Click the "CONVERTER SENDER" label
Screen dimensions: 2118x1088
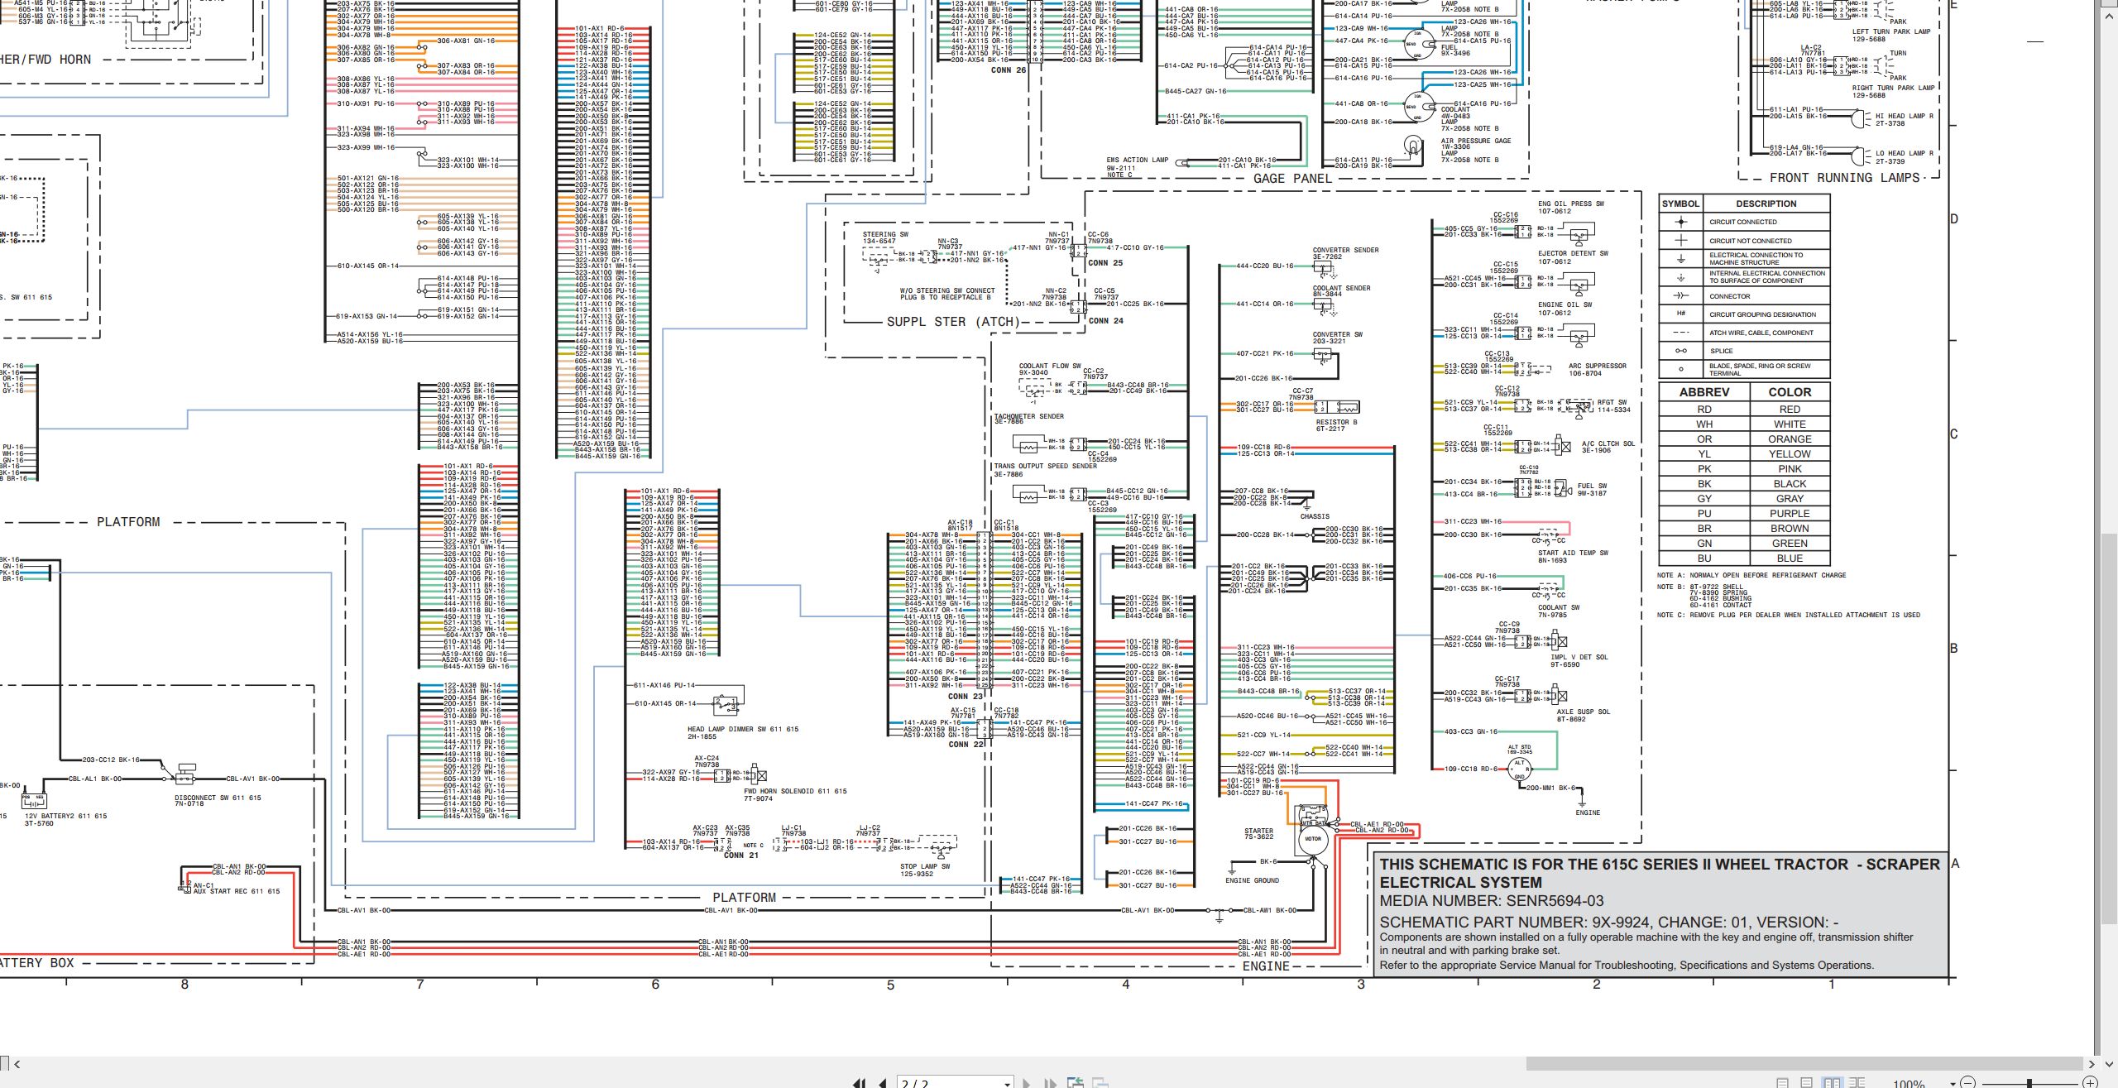1346,250
